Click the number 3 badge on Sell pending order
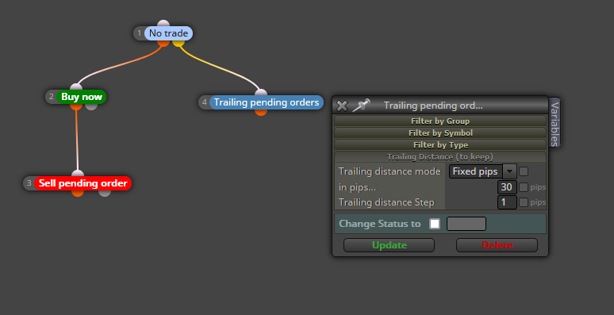The height and width of the screenshot is (315, 614). pos(29,183)
